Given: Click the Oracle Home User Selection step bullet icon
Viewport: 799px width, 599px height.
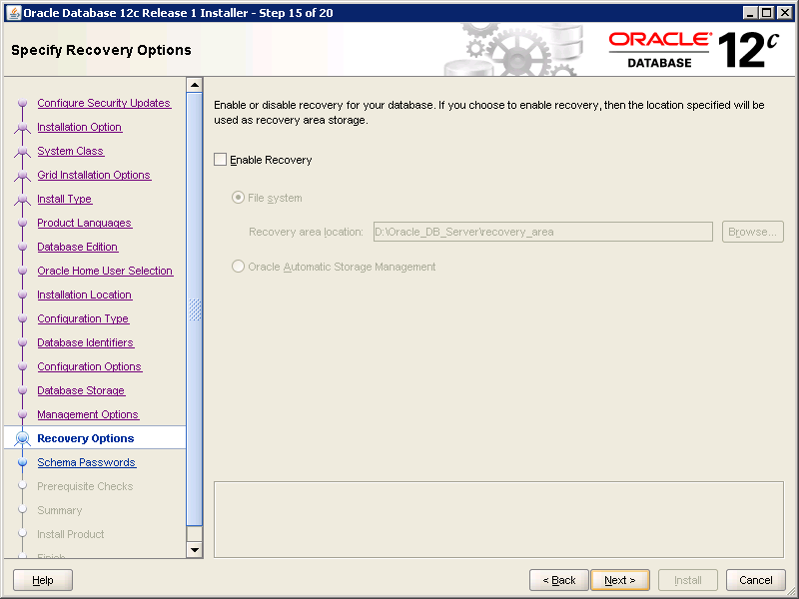Looking at the screenshot, I should pos(22,271).
